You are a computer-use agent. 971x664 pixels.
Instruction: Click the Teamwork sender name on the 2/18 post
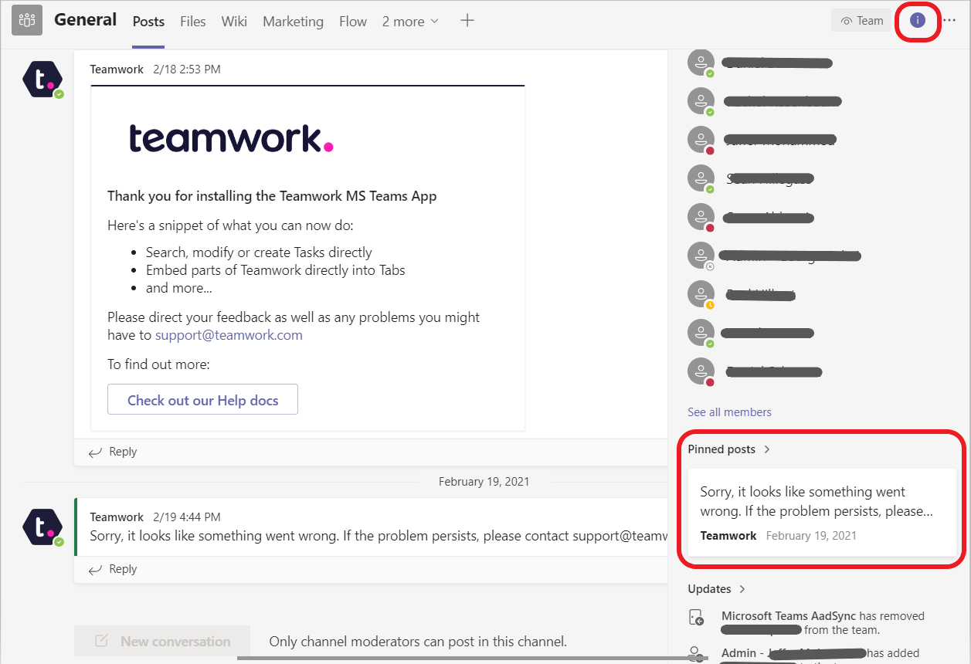[117, 69]
